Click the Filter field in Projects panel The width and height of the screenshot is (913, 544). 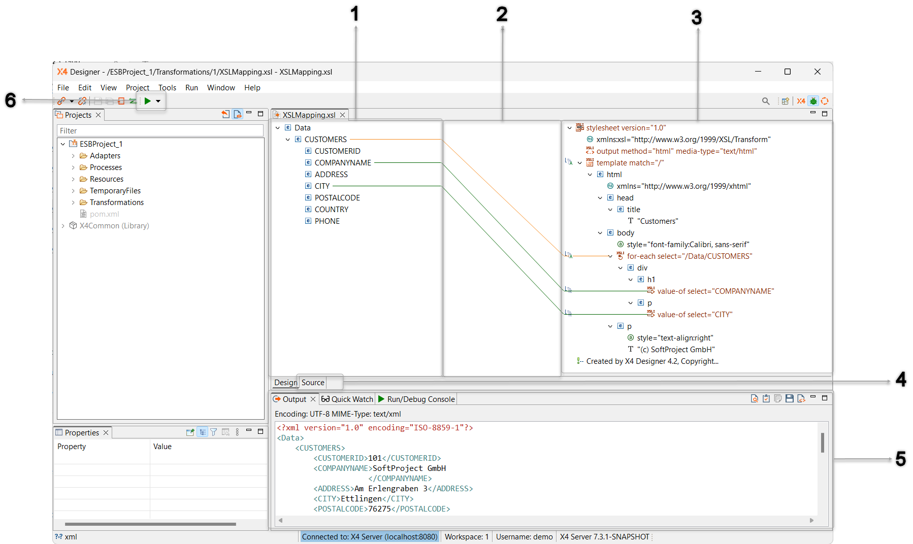coord(160,131)
